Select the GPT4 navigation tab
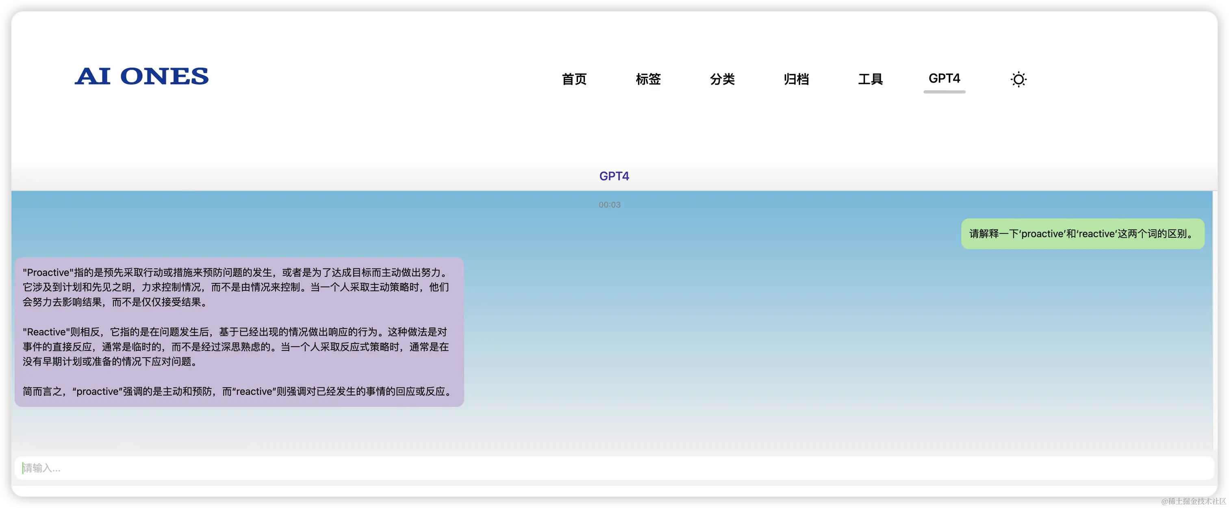1229x508 pixels. (944, 78)
